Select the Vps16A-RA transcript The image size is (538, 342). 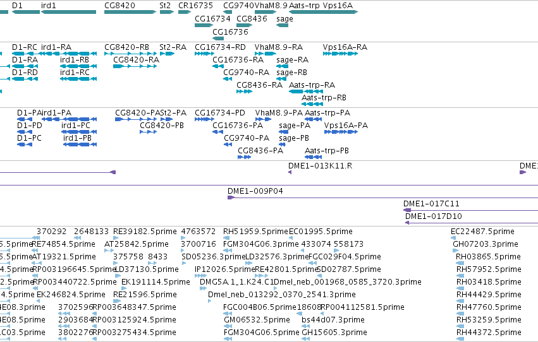(340, 54)
